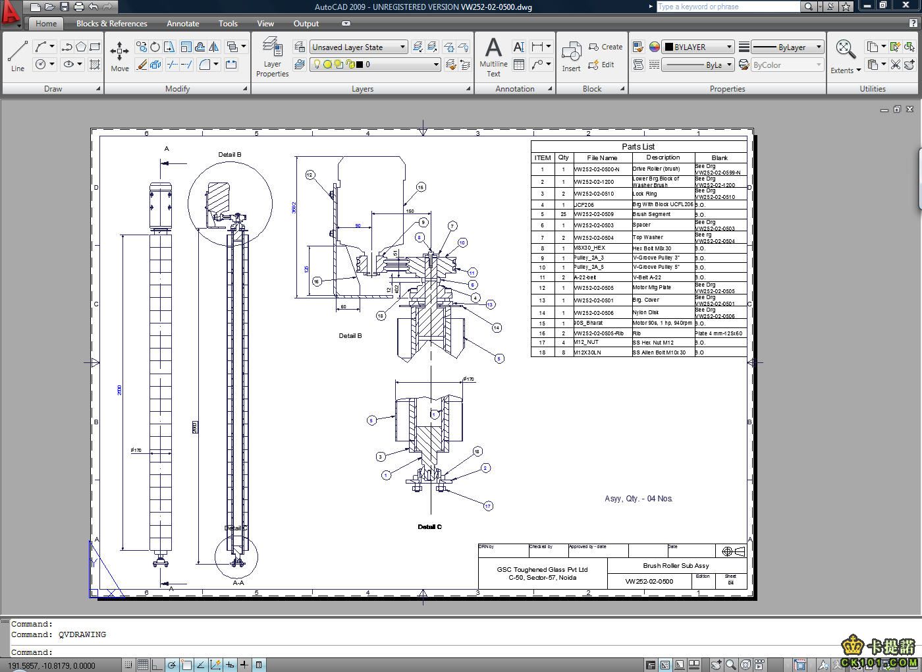922x672 pixels.
Task: Toggle Dynamic Input in status bar
Action: [230, 665]
